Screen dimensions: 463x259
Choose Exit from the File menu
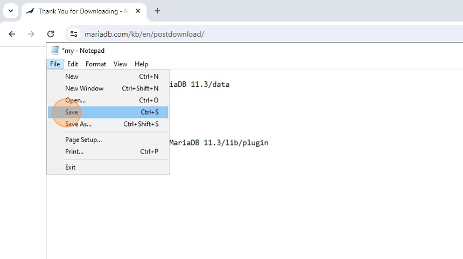point(108,167)
